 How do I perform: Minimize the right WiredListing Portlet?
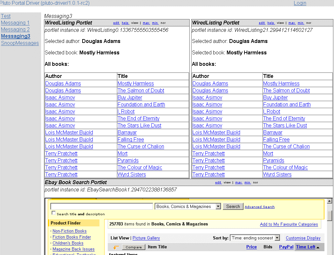pyautogui.click(x=301, y=23)
